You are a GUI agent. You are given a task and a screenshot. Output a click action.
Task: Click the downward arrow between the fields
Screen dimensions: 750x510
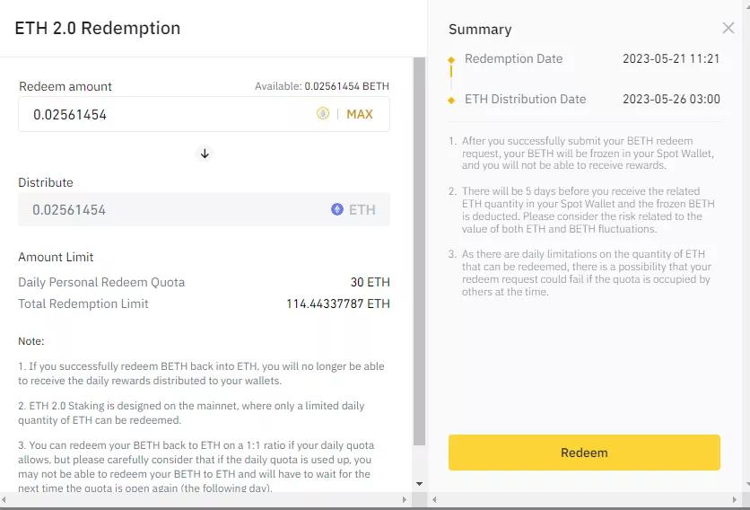pos(205,154)
